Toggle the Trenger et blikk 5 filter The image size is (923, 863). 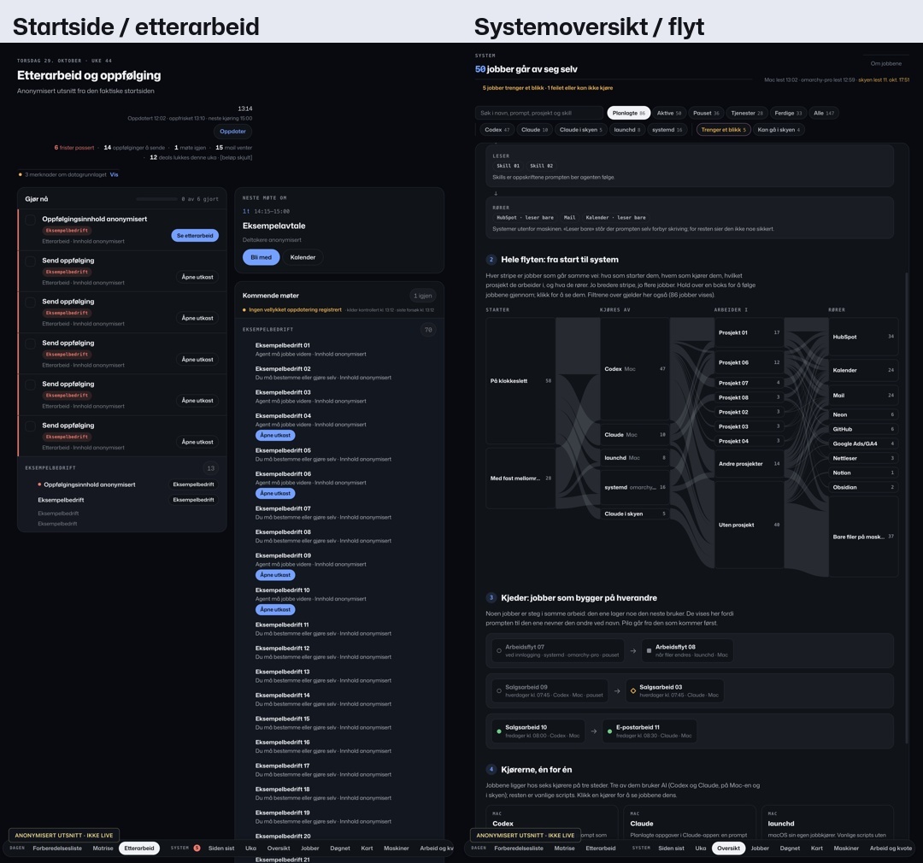pyautogui.click(x=723, y=130)
